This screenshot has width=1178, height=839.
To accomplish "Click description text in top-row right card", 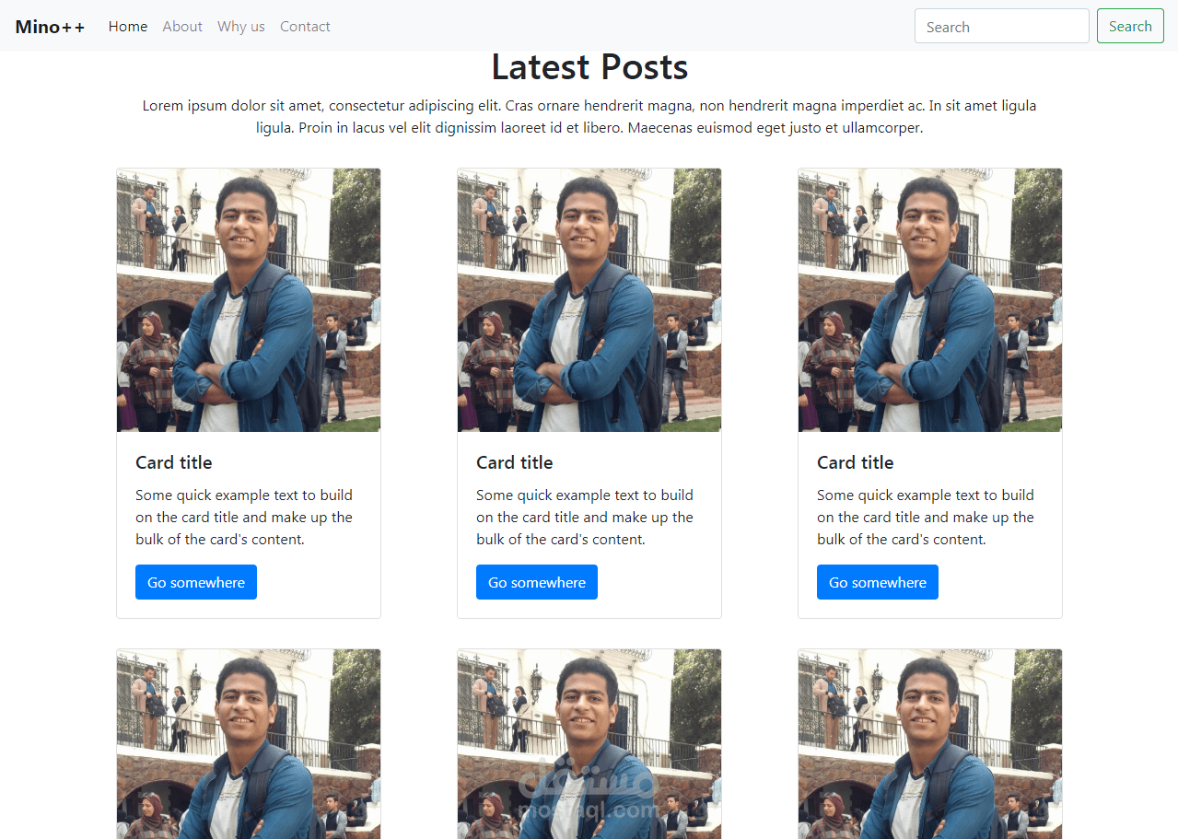I will tap(926, 518).
